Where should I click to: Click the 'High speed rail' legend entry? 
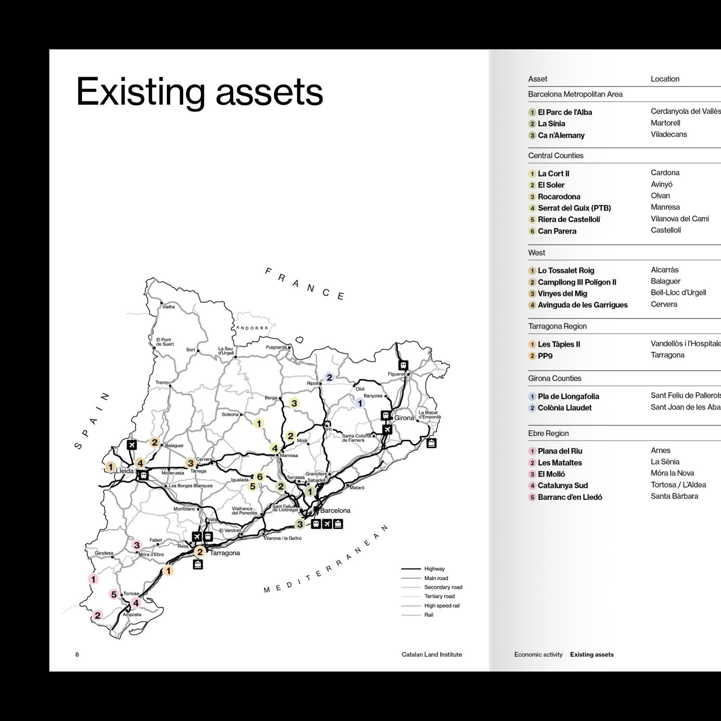(x=431, y=606)
